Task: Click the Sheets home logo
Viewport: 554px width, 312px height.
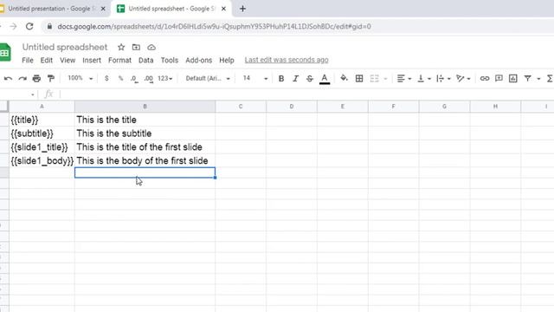Action: [x=5, y=52]
